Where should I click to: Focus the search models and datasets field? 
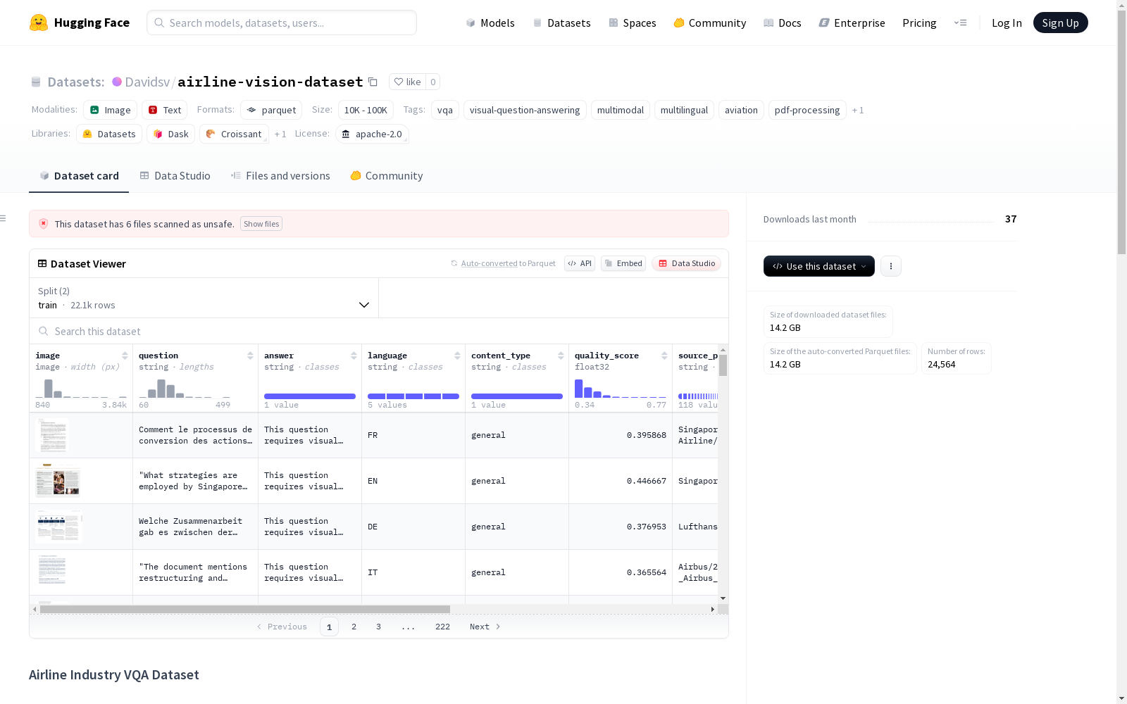282,23
